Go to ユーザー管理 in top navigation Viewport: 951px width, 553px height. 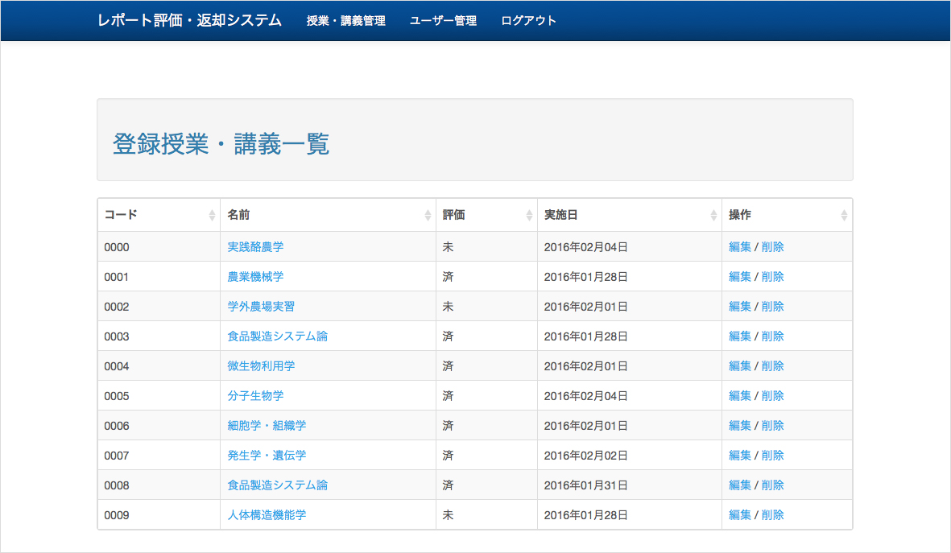coord(443,21)
